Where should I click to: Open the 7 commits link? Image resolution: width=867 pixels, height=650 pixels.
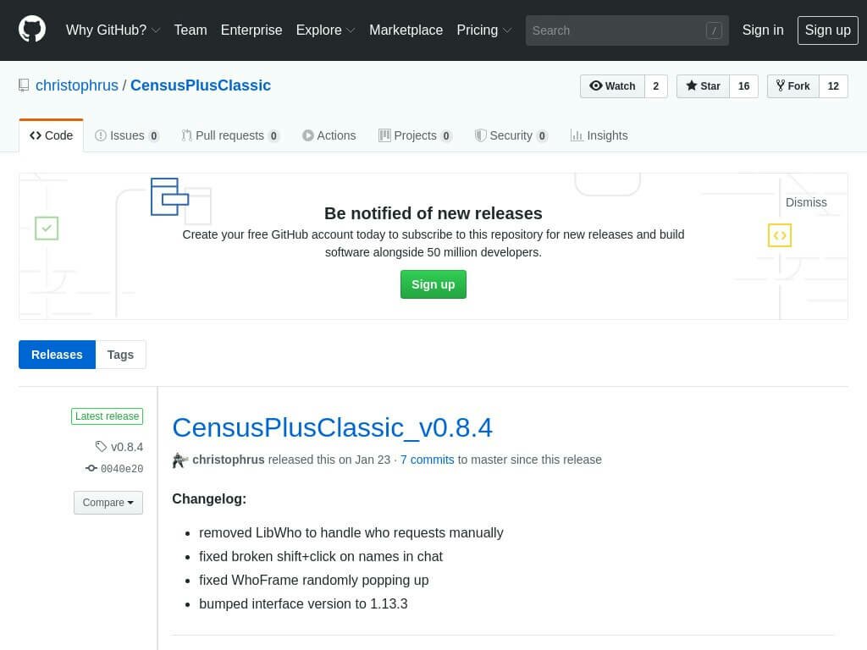coord(427,460)
